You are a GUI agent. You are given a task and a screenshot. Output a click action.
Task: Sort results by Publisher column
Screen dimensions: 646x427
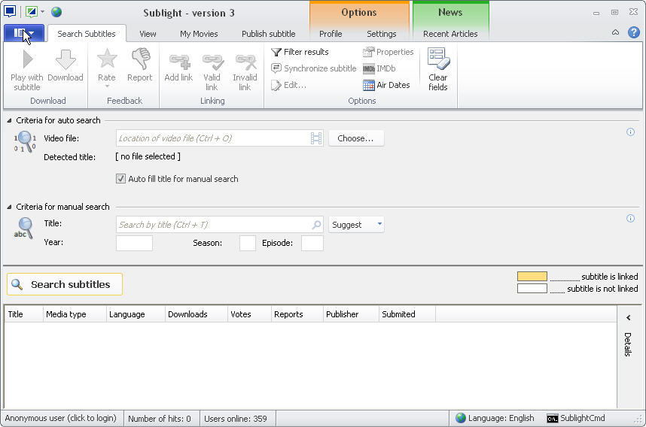pyautogui.click(x=351, y=314)
